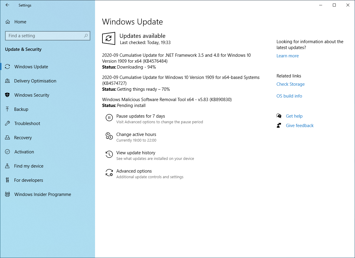
Task: Click the Windows Update sync icon in sidebar
Action: pyautogui.click(x=7, y=67)
